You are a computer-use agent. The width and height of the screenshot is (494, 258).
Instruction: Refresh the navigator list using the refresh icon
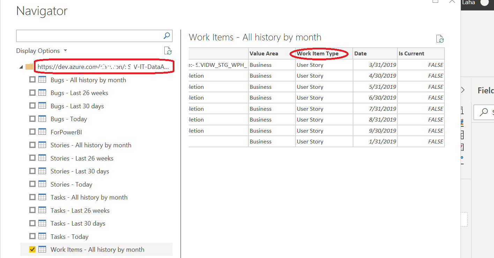click(168, 51)
